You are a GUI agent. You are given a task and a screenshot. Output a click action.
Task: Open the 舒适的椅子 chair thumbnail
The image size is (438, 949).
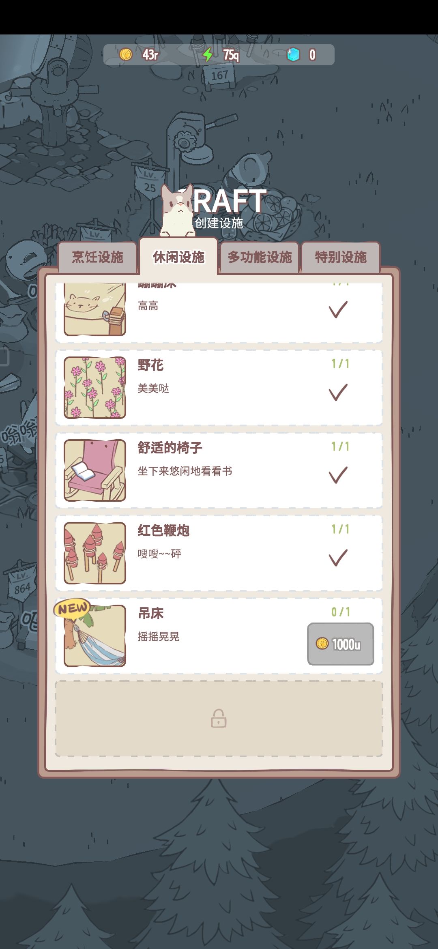tap(95, 470)
